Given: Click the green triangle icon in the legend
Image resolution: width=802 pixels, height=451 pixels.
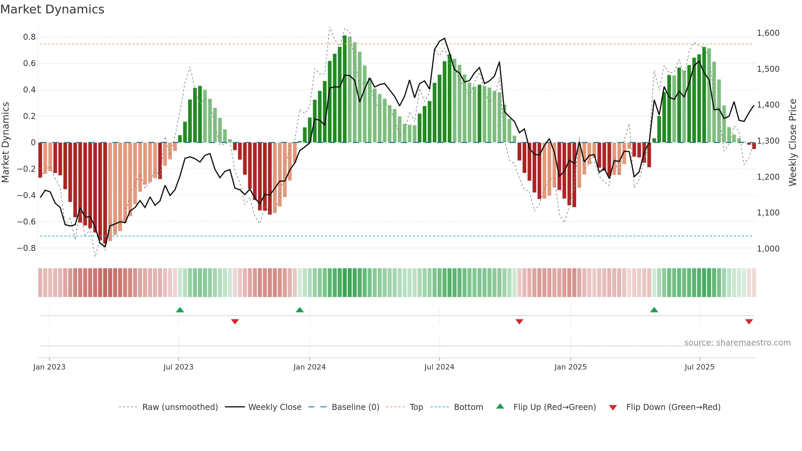Looking at the screenshot, I should tap(500, 406).
